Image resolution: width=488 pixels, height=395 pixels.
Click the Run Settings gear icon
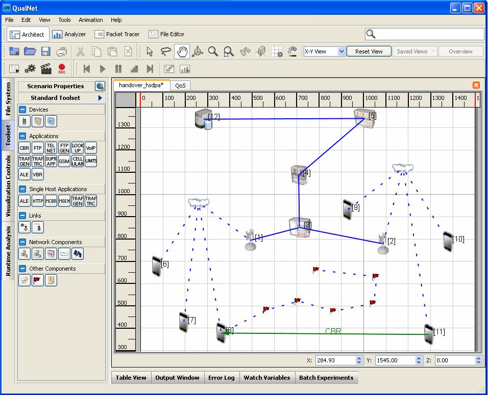(30, 69)
